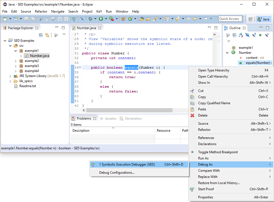Click the Previous Annotation toolbar icon

point(177,19)
